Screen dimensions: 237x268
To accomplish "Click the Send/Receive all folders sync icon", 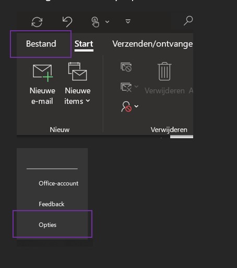I will (x=37, y=22).
